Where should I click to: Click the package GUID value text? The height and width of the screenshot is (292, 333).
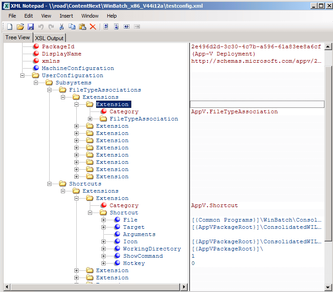click(x=256, y=46)
